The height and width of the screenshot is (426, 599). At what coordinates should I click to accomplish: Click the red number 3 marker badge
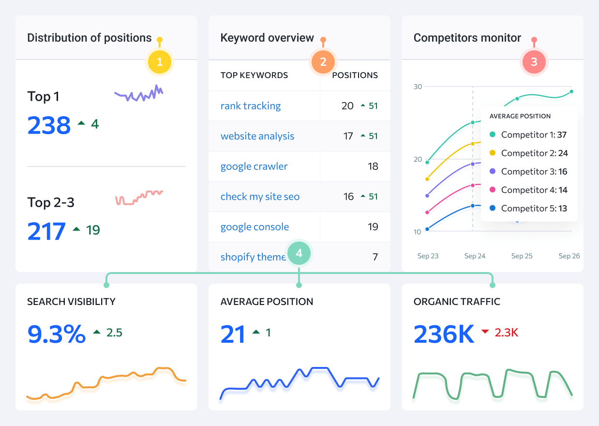534,62
